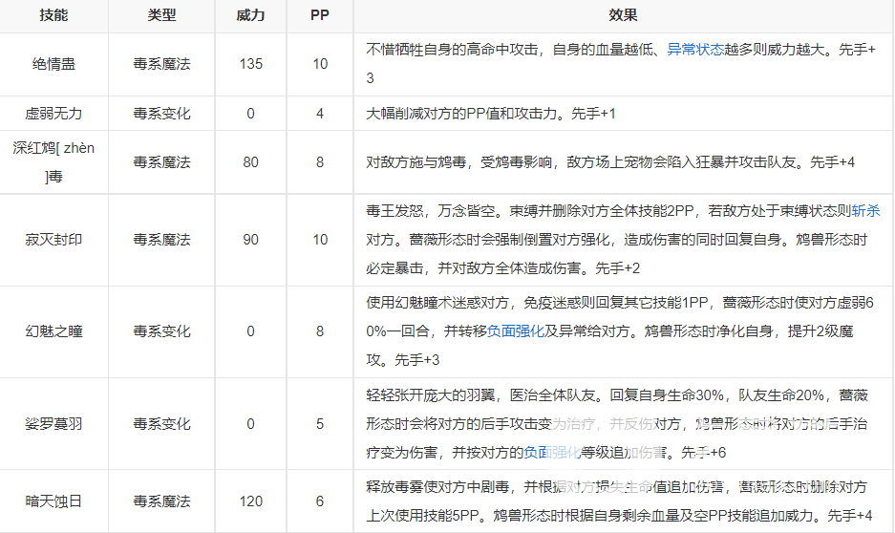Viewport: 895px width, 533px height.
Task: Click 毒系变化 type cell in 虚弱无力 row
Action: coord(161,113)
